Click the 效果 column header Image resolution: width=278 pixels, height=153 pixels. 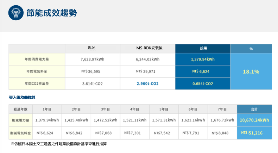coord(203,48)
